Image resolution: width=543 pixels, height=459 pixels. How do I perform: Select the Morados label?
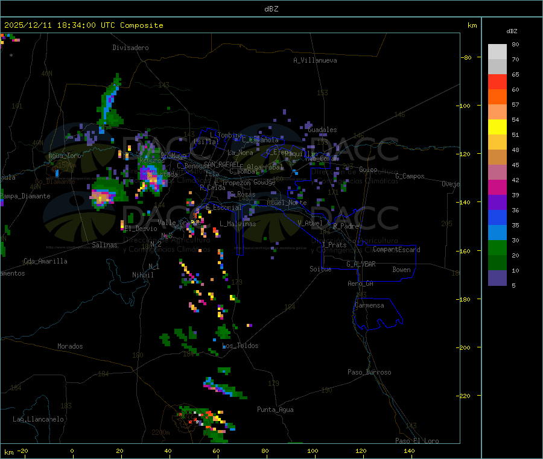point(71,346)
